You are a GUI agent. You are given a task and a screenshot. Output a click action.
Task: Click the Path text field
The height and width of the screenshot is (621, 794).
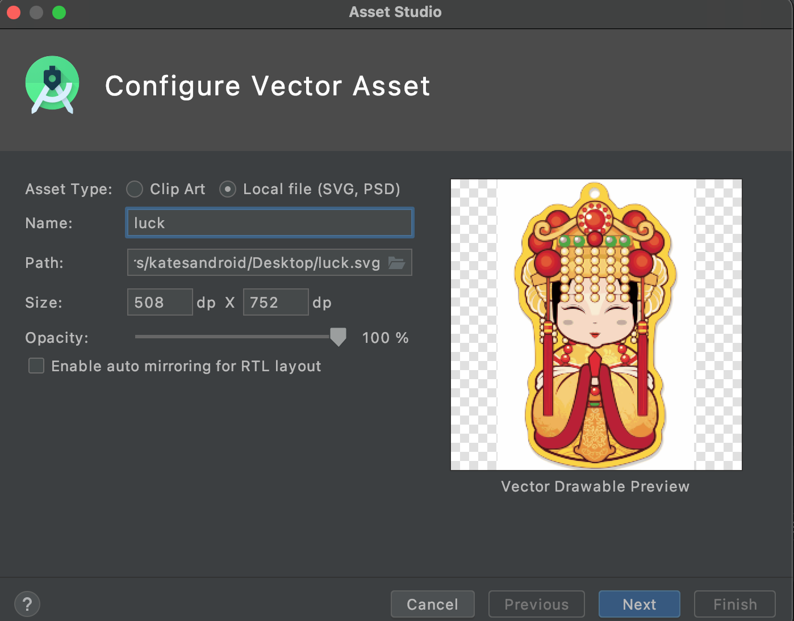[x=270, y=262]
